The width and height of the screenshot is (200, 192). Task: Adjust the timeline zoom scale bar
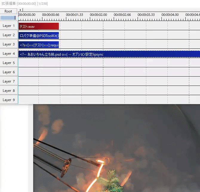8,18
